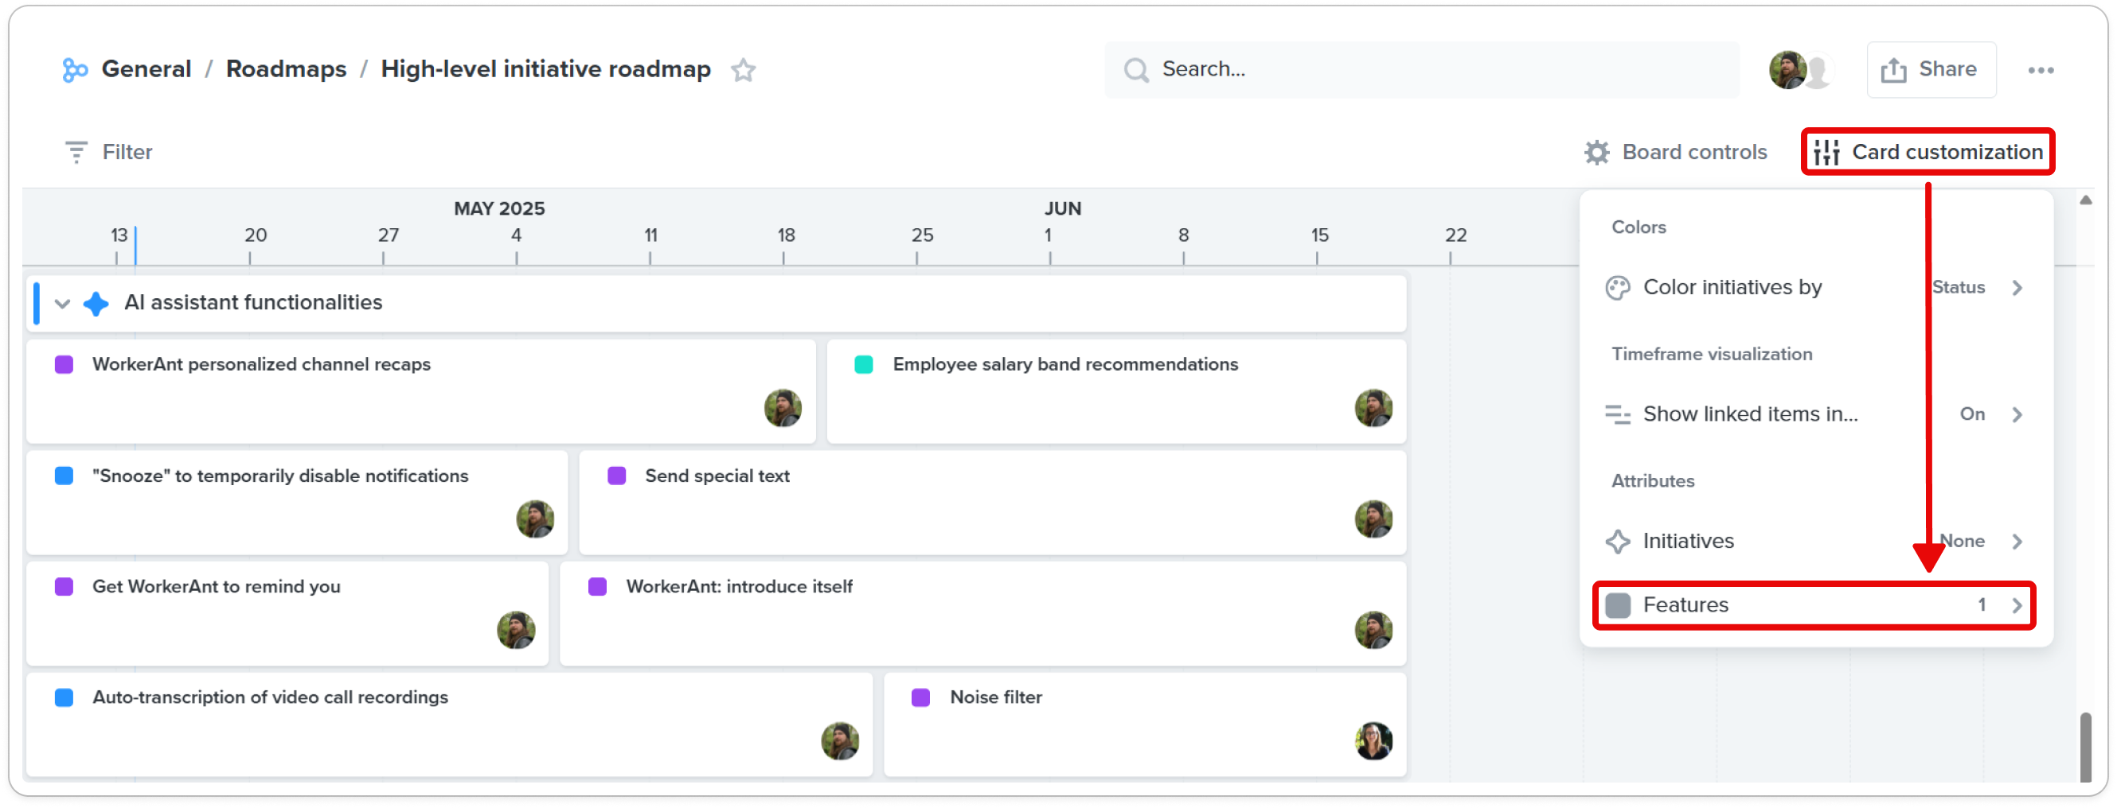2117x808 pixels.
Task: Open WorkerAnt: introduce itself card
Action: 983,613
